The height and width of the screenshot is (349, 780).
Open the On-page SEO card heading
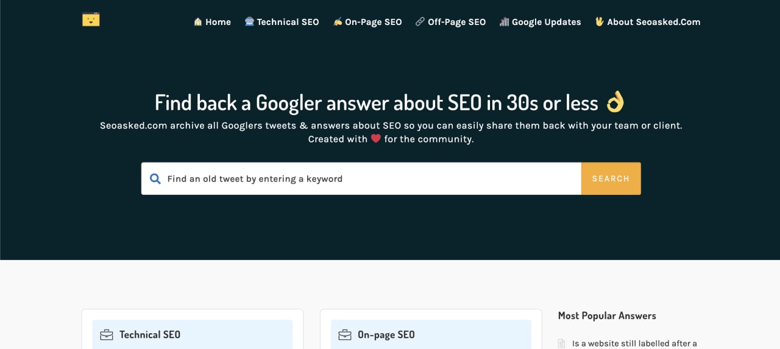(x=386, y=334)
